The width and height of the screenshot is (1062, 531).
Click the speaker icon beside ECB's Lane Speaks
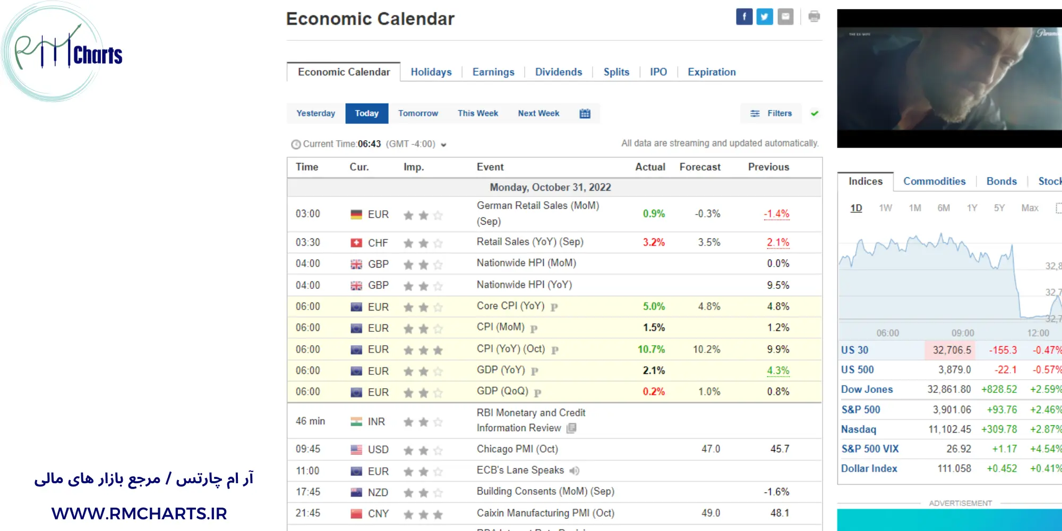tap(574, 470)
